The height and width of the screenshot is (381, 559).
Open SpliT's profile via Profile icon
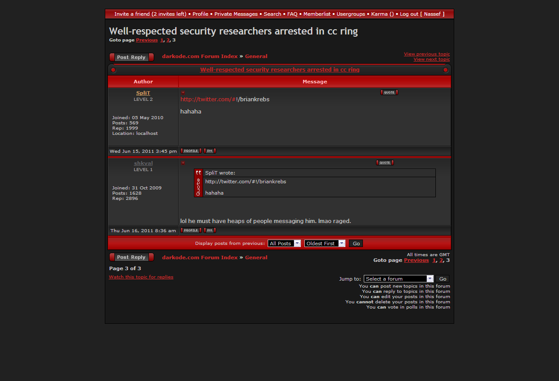tap(191, 151)
